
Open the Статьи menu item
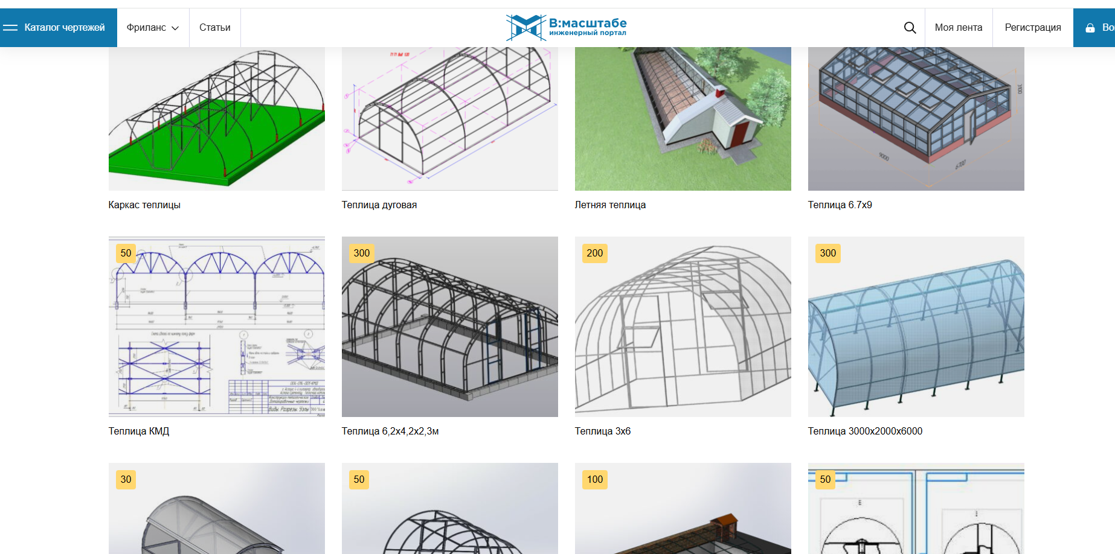pos(215,28)
